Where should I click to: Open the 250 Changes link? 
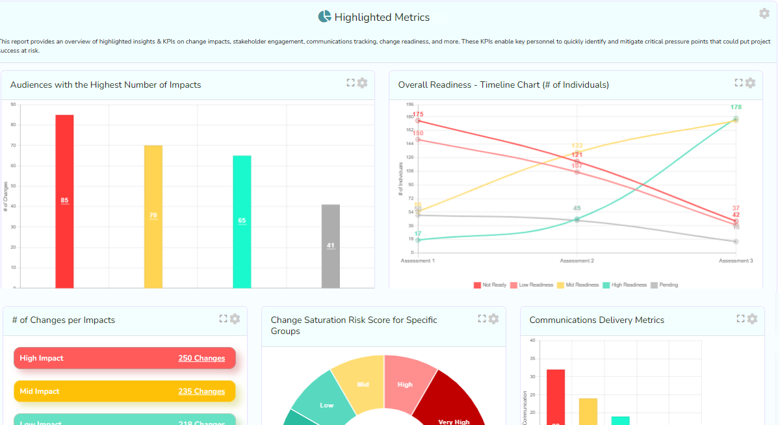pyautogui.click(x=201, y=358)
